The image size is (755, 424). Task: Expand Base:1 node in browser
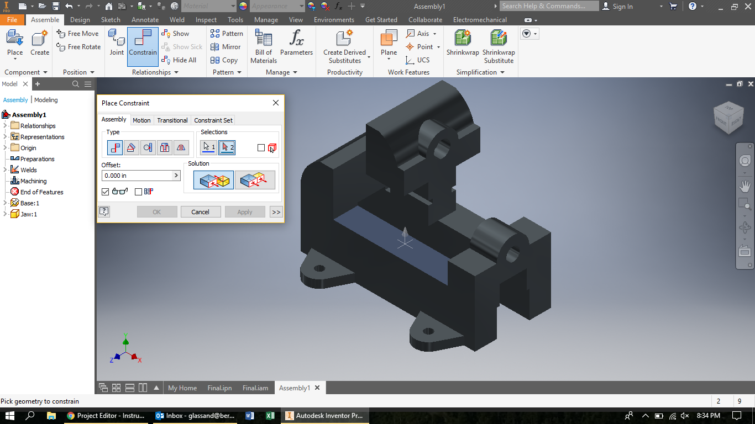click(6, 203)
